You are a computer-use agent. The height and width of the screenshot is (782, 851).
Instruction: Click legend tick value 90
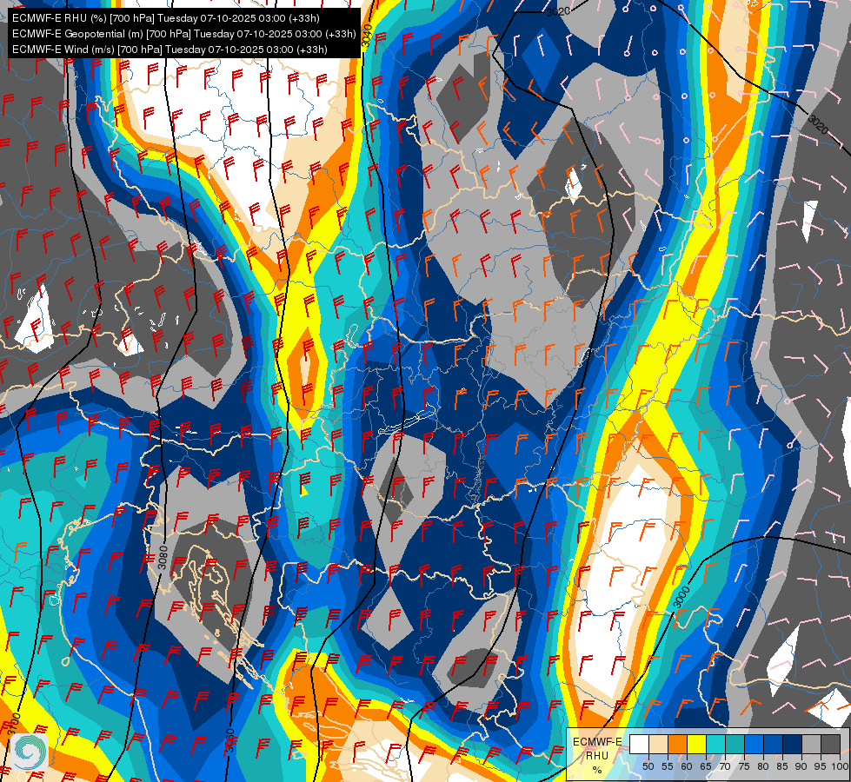[801, 766]
